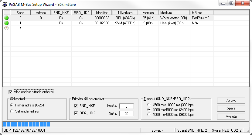Viewport: 252px width, 135px height.
Task: Click the PiiGAB eye icon in title bar
Action: [5, 4]
